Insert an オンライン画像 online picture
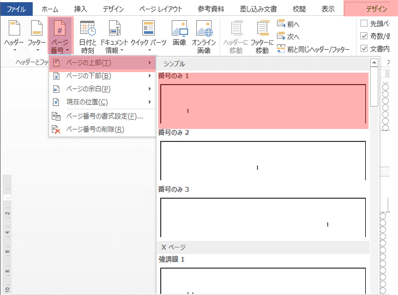 point(204,37)
